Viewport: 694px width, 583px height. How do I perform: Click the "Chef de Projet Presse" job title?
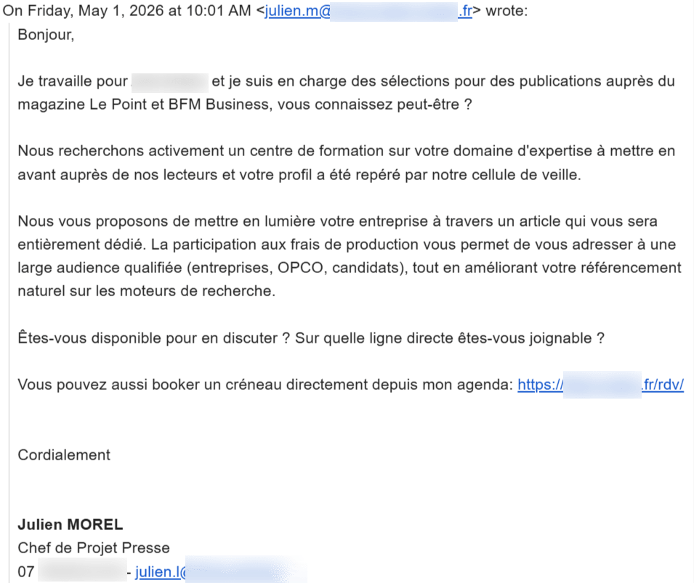point(94,547)
